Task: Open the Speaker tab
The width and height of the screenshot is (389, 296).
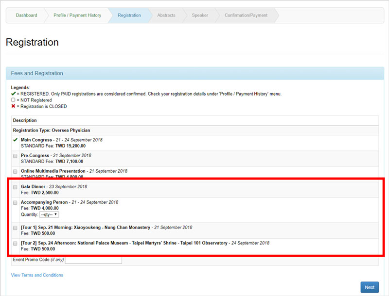Action: coord(200,16)
